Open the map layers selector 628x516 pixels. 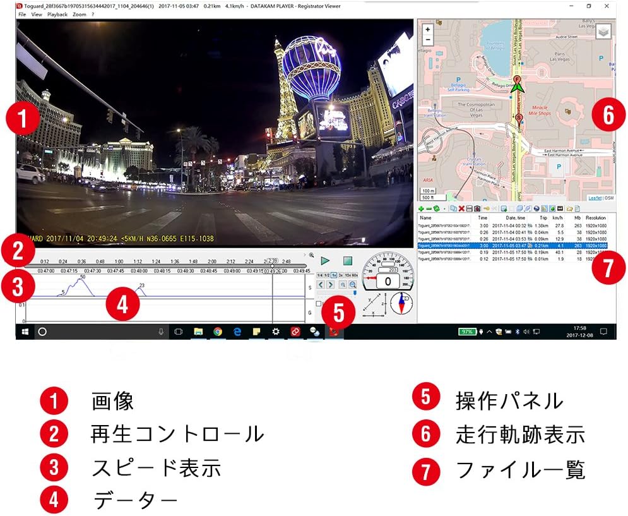pyautogui.click(x=603, y=32)
